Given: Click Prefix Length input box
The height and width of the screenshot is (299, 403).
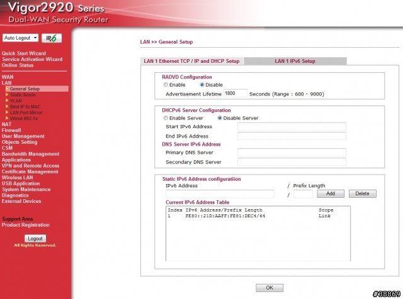Looking at the screenshot, I should (304, 194).
